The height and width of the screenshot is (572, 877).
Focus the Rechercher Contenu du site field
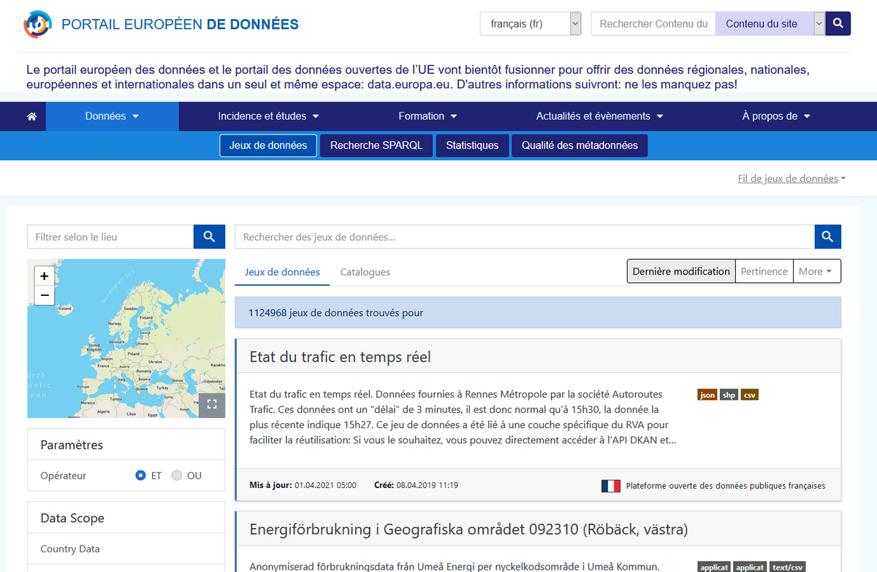click(653, 23)
